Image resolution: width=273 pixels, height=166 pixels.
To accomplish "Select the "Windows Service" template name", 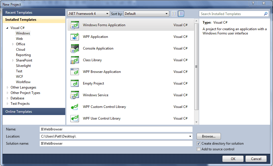I will [95, 95].
